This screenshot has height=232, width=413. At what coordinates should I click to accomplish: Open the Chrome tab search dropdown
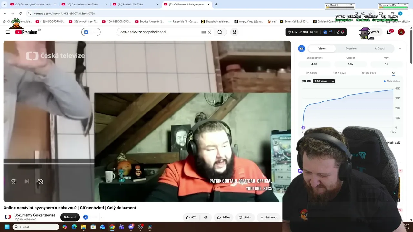coord(4,4)
